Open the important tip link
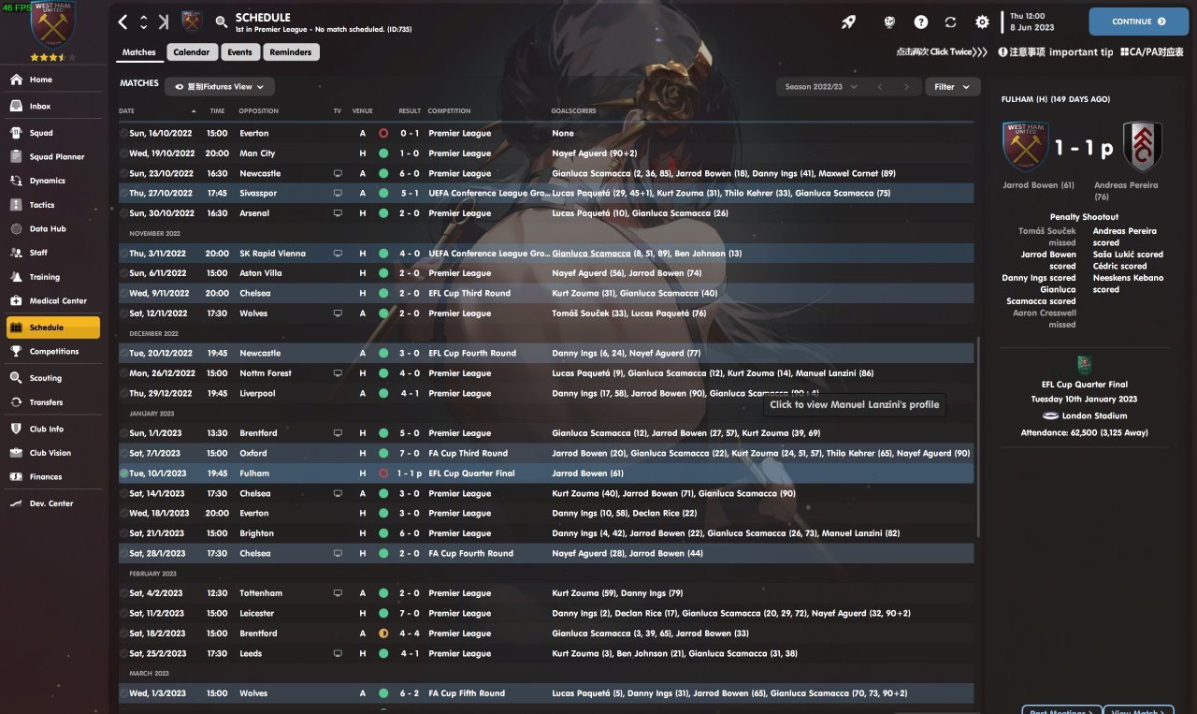Image resolution: width=1197 pixels, height=714 pixels. coord(1056,52)
